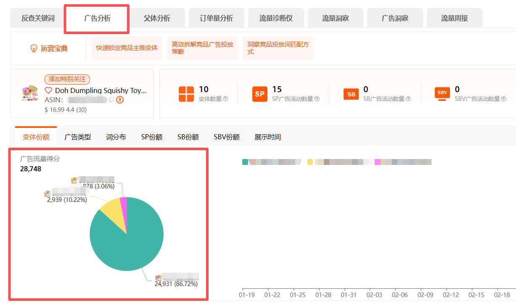The image size is (516, 308).
Task: Toggle the yellow series in chart legend
Action: pos(310,162)
